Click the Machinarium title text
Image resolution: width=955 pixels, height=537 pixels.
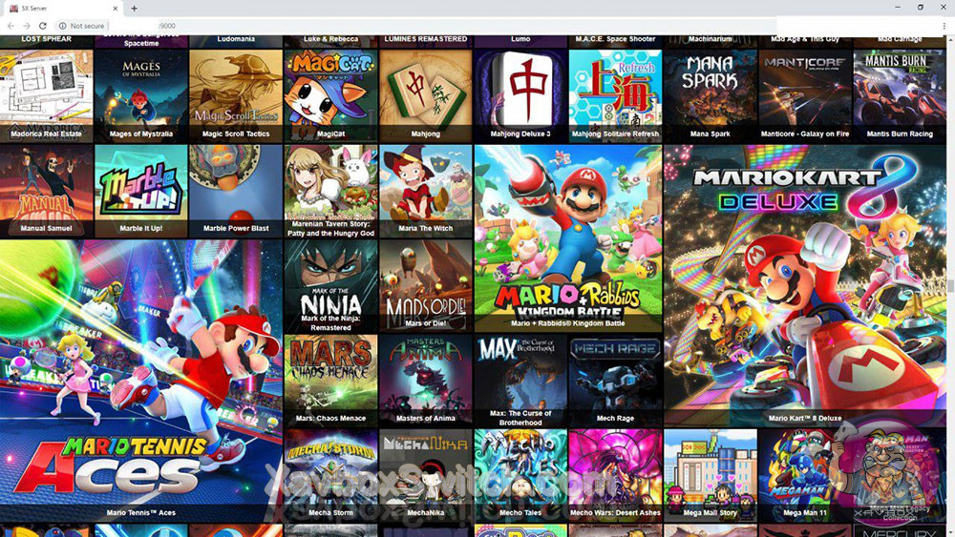(x=711, y=39)
